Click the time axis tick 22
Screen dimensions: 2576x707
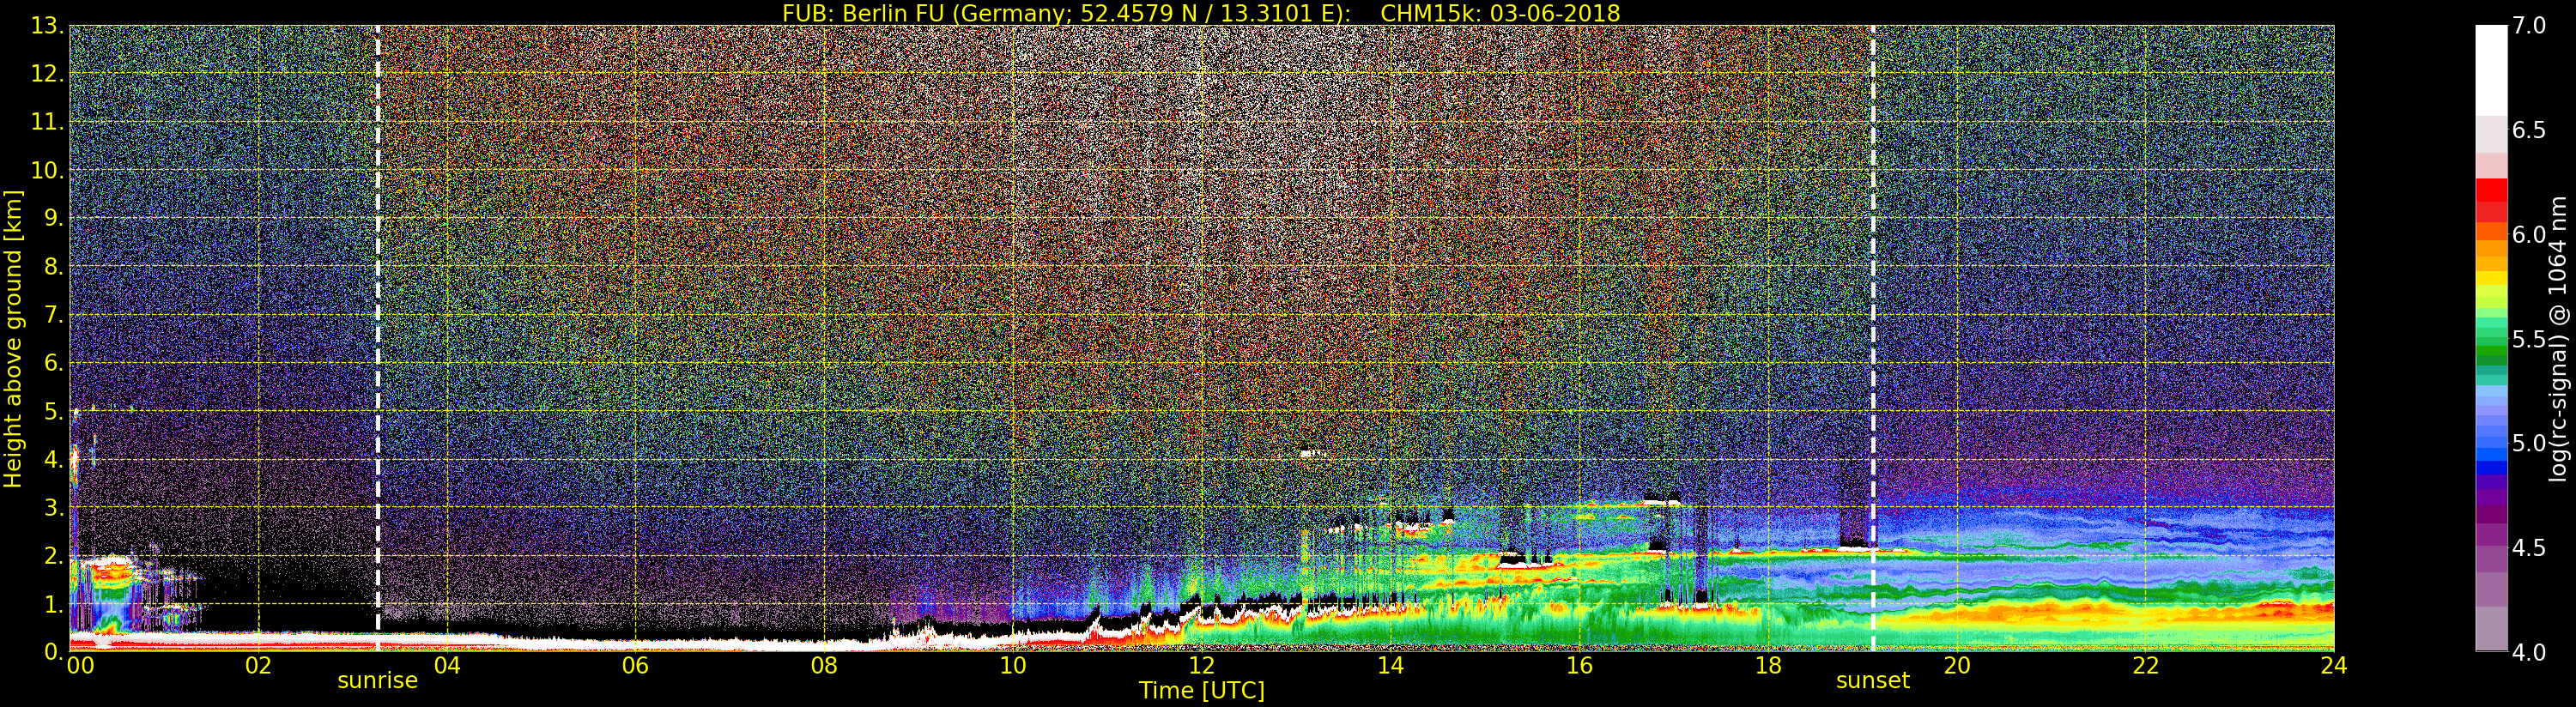[2145, 666]
